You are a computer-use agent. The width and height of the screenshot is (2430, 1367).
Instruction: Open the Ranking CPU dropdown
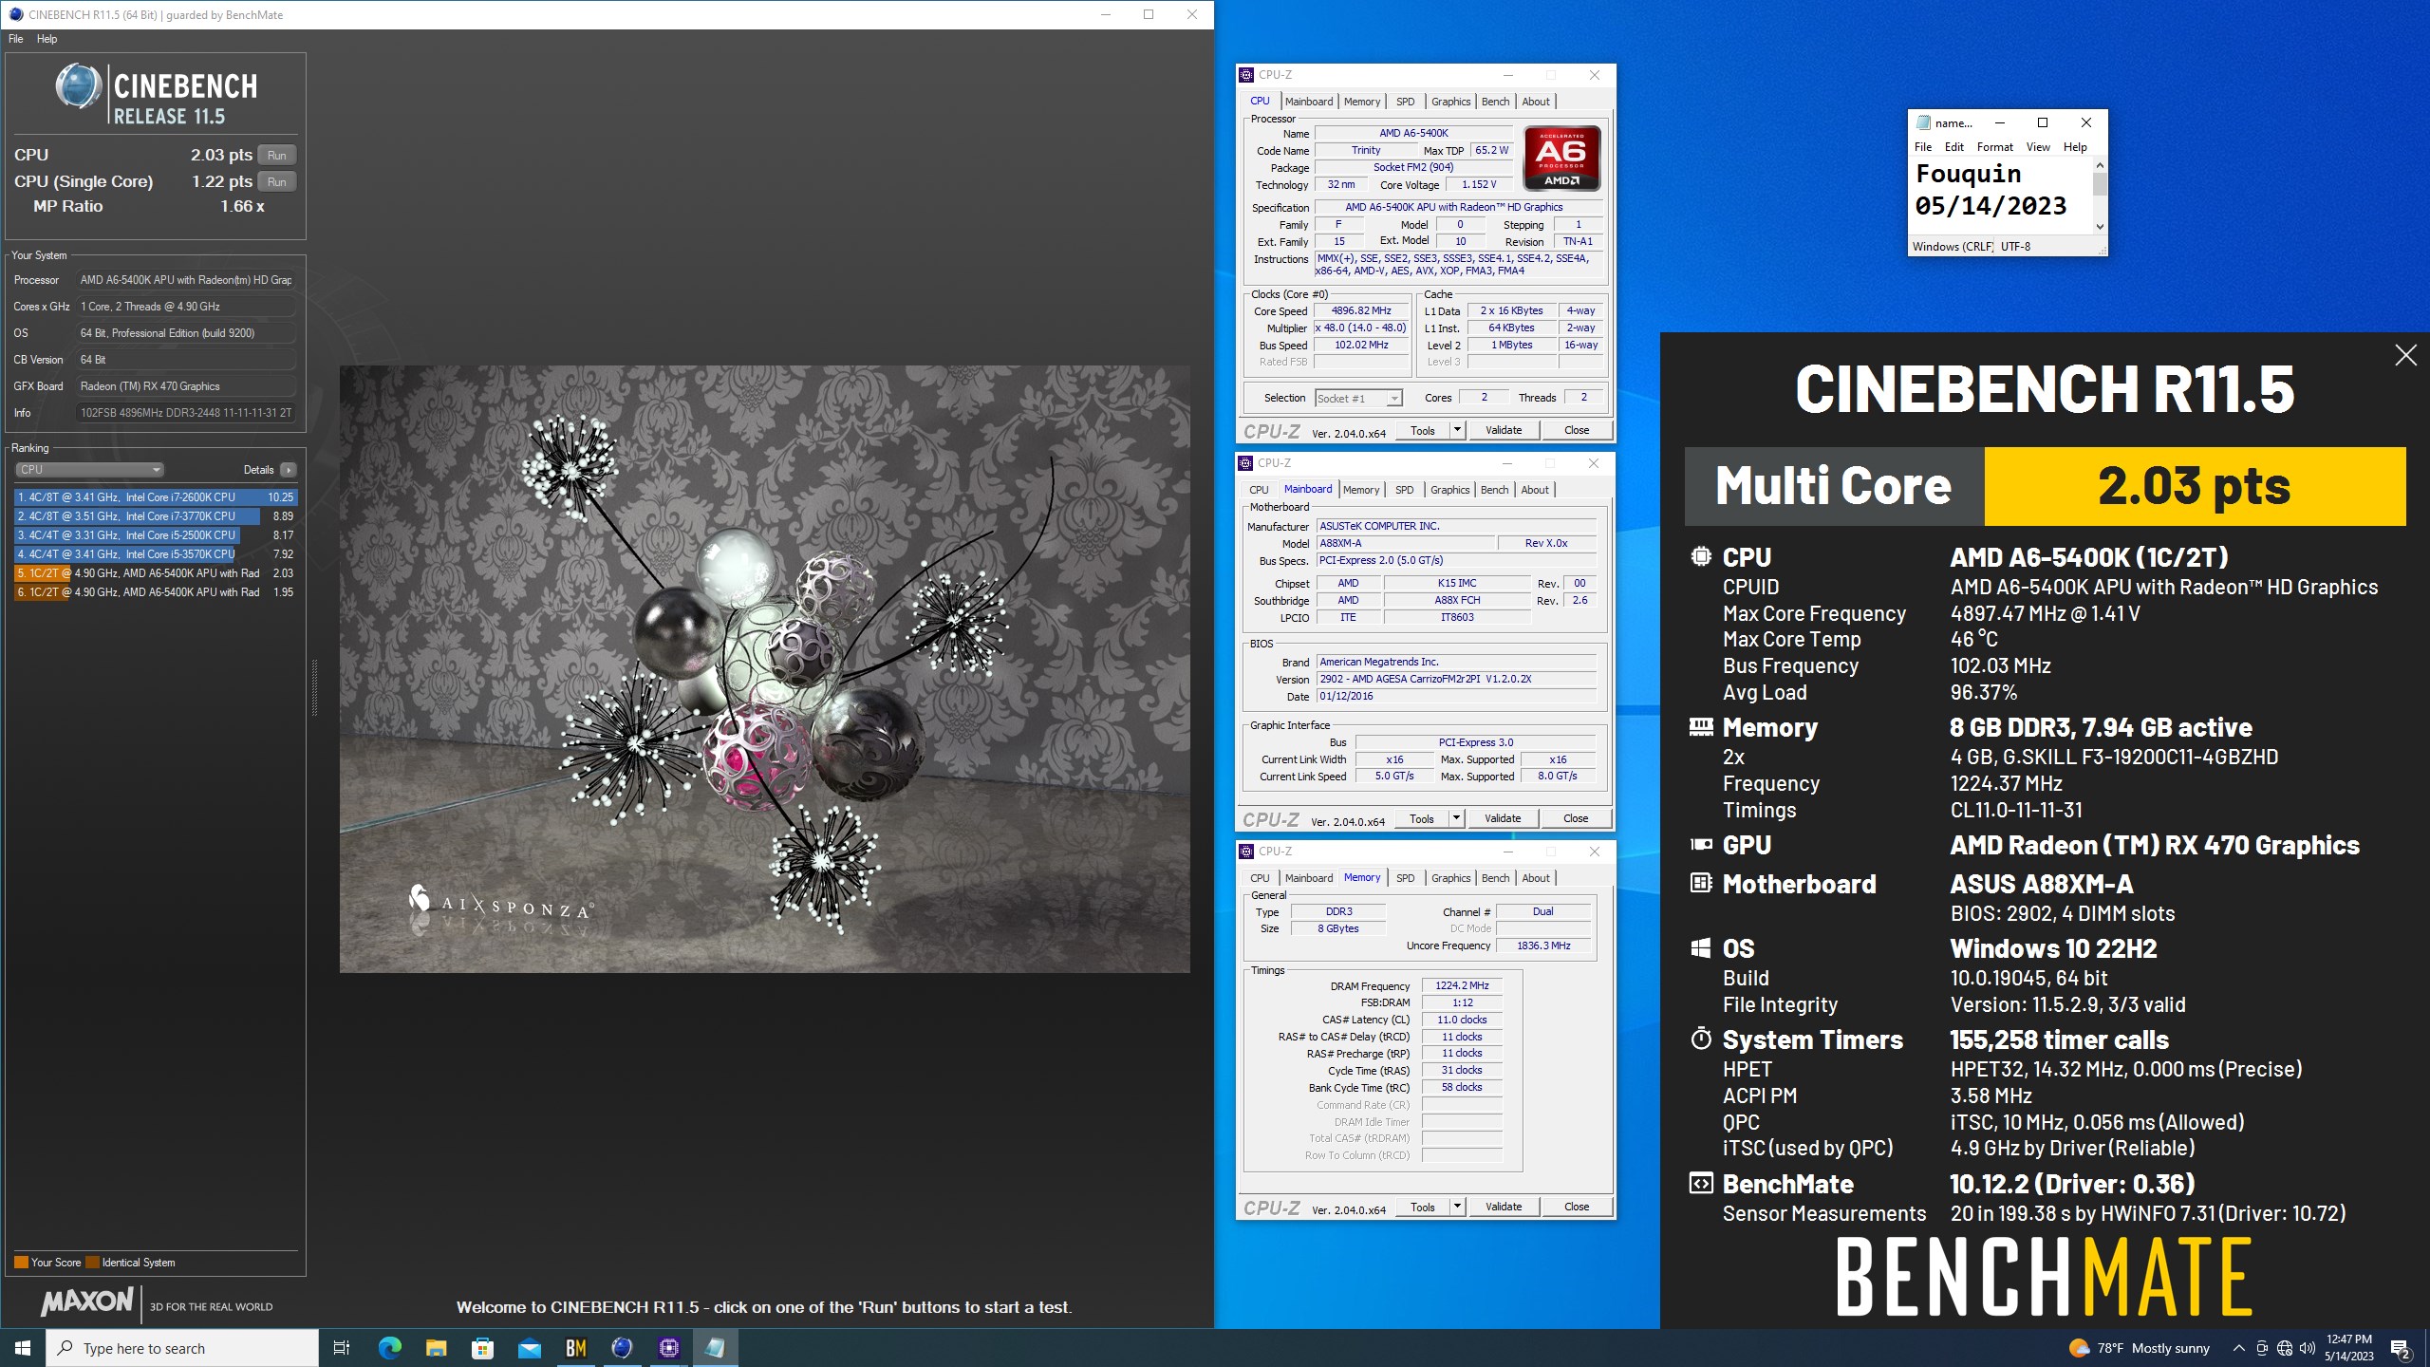[x=90, y=470]
